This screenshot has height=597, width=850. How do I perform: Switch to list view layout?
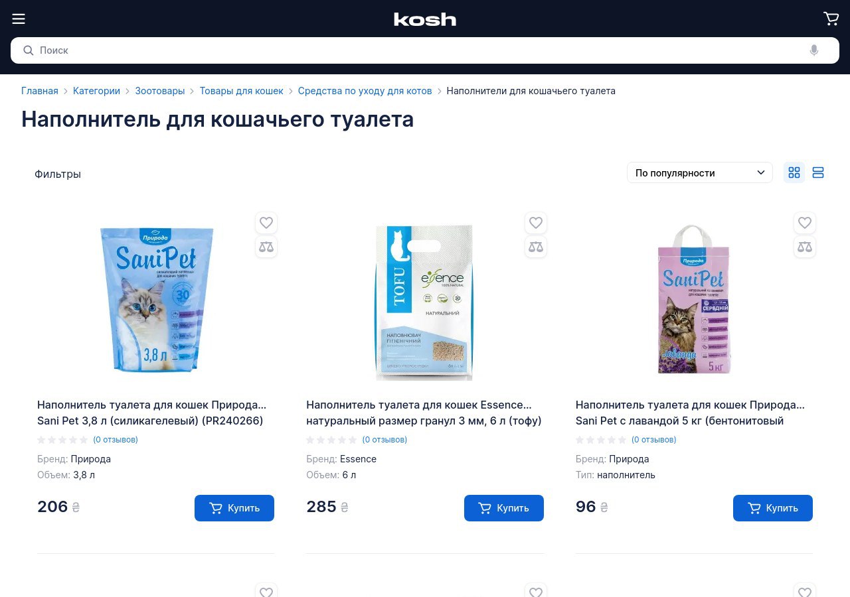click(x=818, y=172)
